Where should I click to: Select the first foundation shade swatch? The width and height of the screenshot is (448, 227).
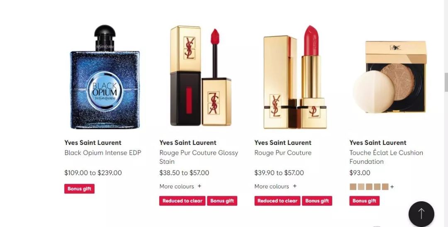pyautogui.click(x=353, y=187)
